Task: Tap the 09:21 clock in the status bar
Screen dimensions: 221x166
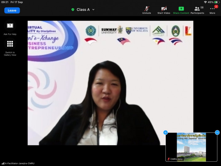Action: coord(5,2)
